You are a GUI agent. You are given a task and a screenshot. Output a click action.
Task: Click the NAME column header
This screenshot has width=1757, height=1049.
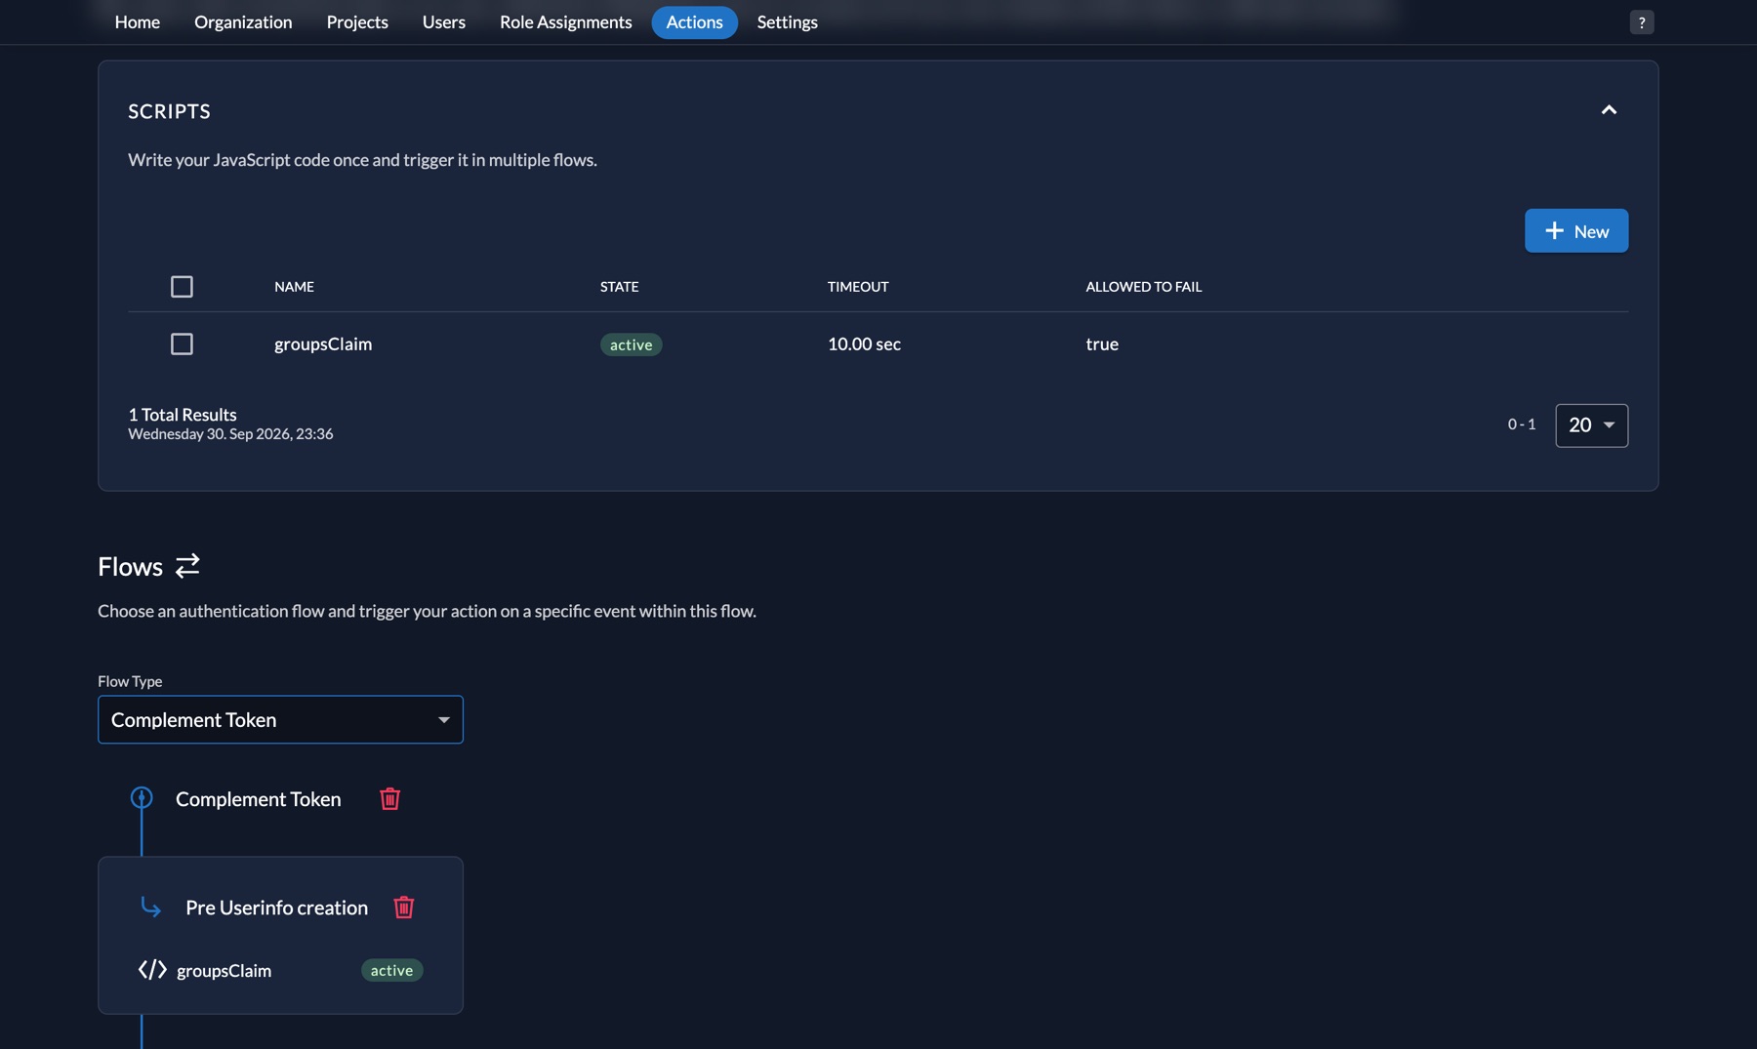(x=294, y=287)
